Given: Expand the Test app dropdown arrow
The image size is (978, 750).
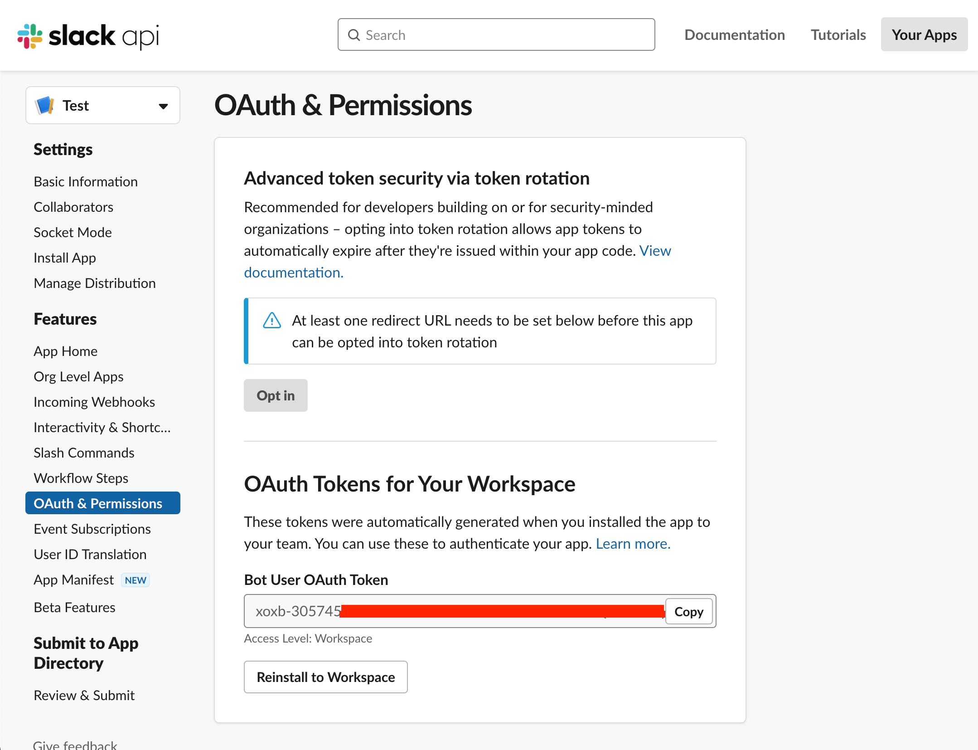Looking at the screenshot, I should (x=163, y=106).
